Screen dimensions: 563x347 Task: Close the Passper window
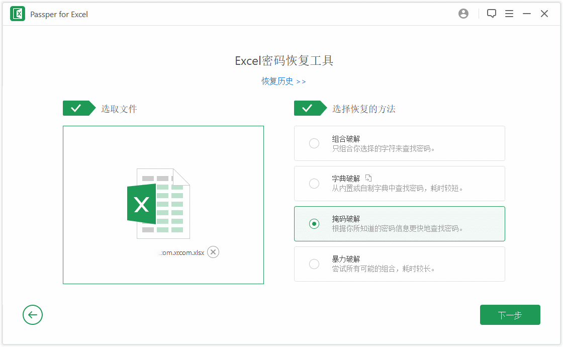coord(544,14)
